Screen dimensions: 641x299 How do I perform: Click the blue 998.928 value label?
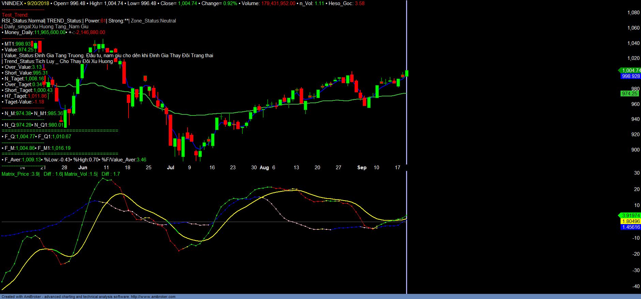631,76
